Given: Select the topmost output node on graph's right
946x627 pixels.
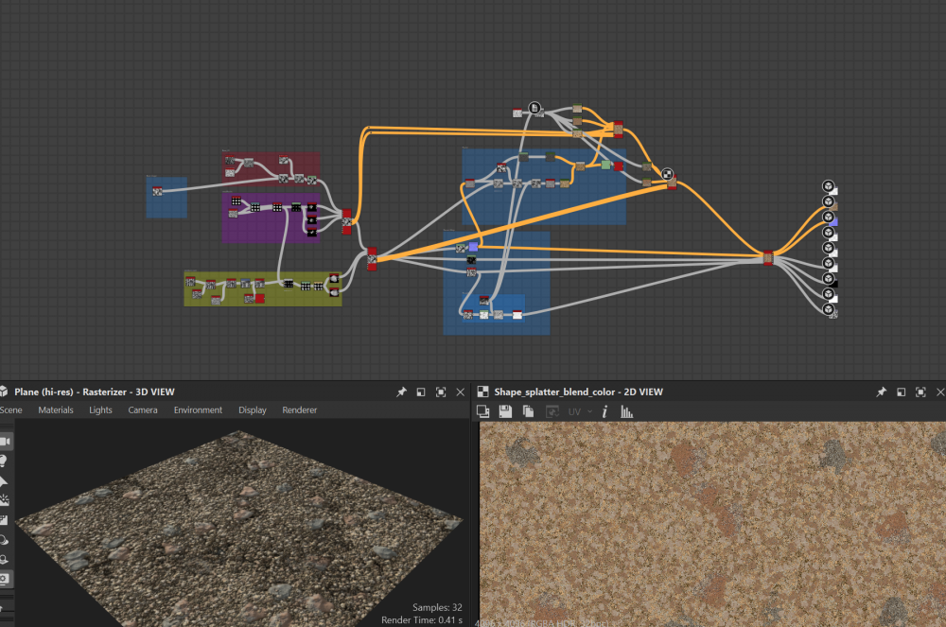Looking at the screenshot, I should click(x=828, y=186).
